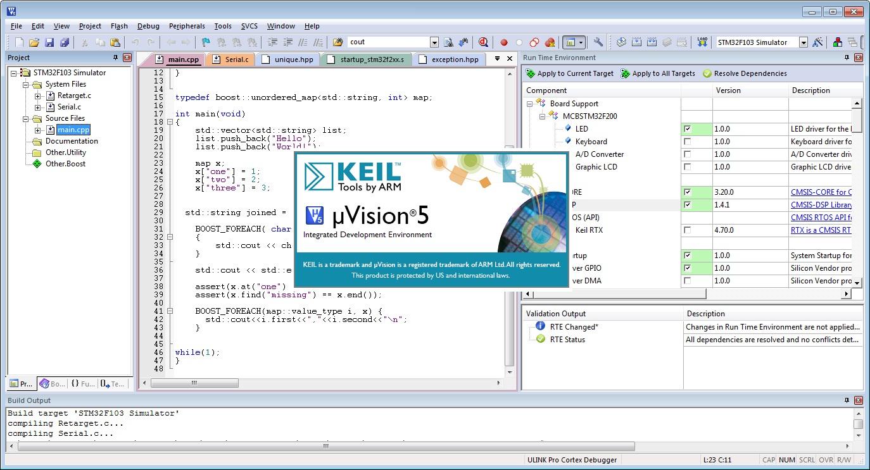
Task: Download to flash using the LOAD icon
Action: coord(702,42)
